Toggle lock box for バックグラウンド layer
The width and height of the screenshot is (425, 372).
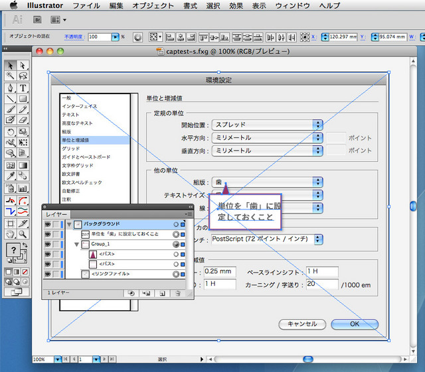click(56, 224)
